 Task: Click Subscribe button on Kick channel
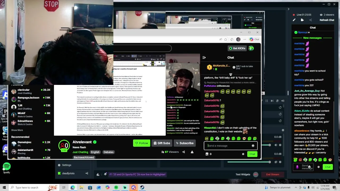click(185, 143)
